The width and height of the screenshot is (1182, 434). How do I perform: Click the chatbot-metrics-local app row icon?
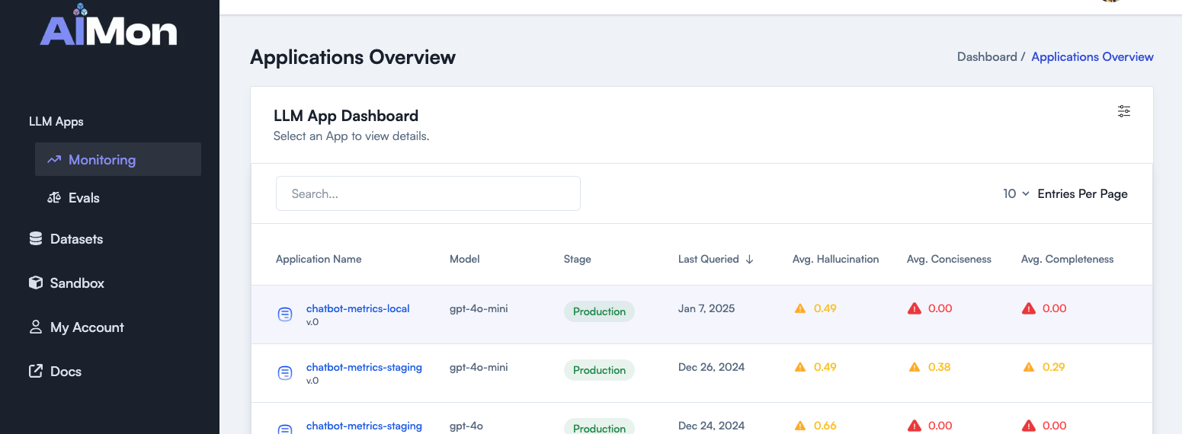(x=285, y=314)
